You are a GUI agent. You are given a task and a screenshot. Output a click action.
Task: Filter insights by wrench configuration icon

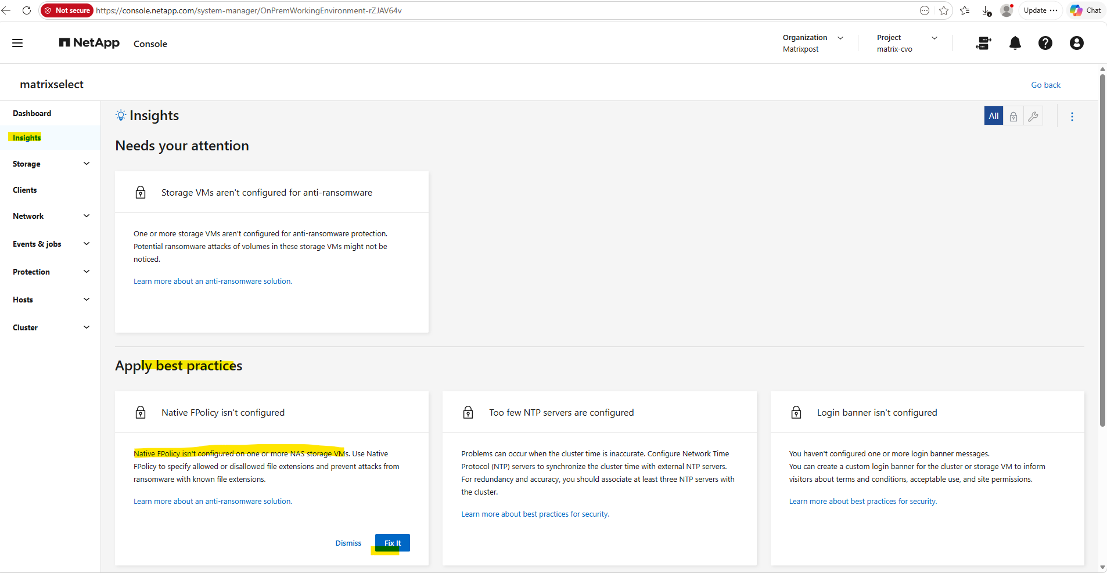[1033, 116]
